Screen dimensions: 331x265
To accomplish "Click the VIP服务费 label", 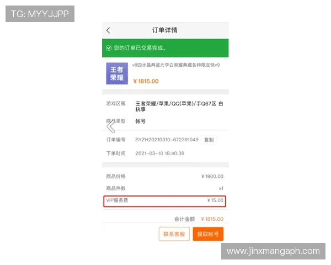I will pyautogui.click(x=117, y=200).
